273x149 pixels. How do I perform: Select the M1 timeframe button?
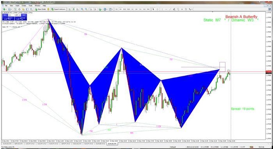click(x=117, y=9)
